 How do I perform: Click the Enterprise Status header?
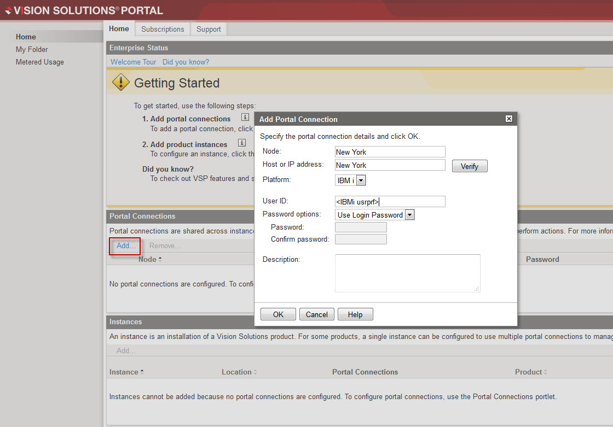tap(139, 48)
